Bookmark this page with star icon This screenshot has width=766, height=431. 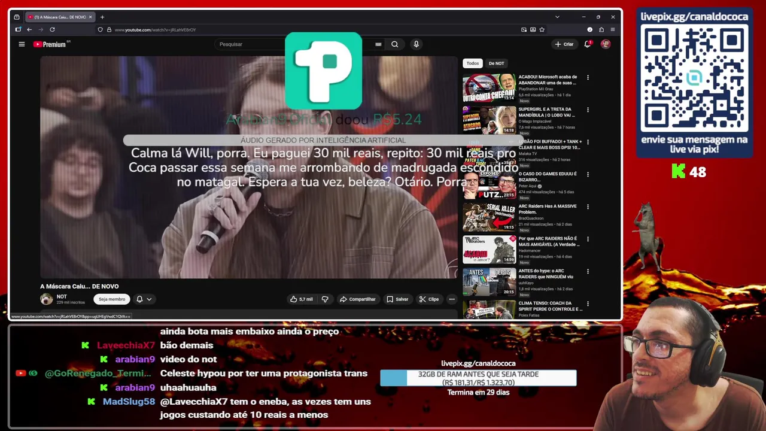click(542, 29)
